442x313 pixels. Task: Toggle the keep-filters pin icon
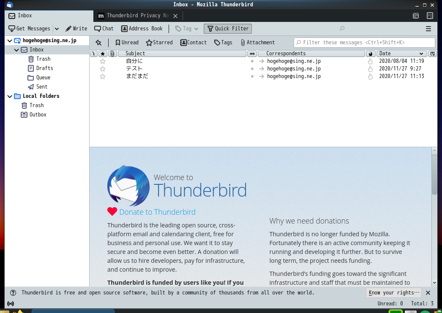(98, 43)
